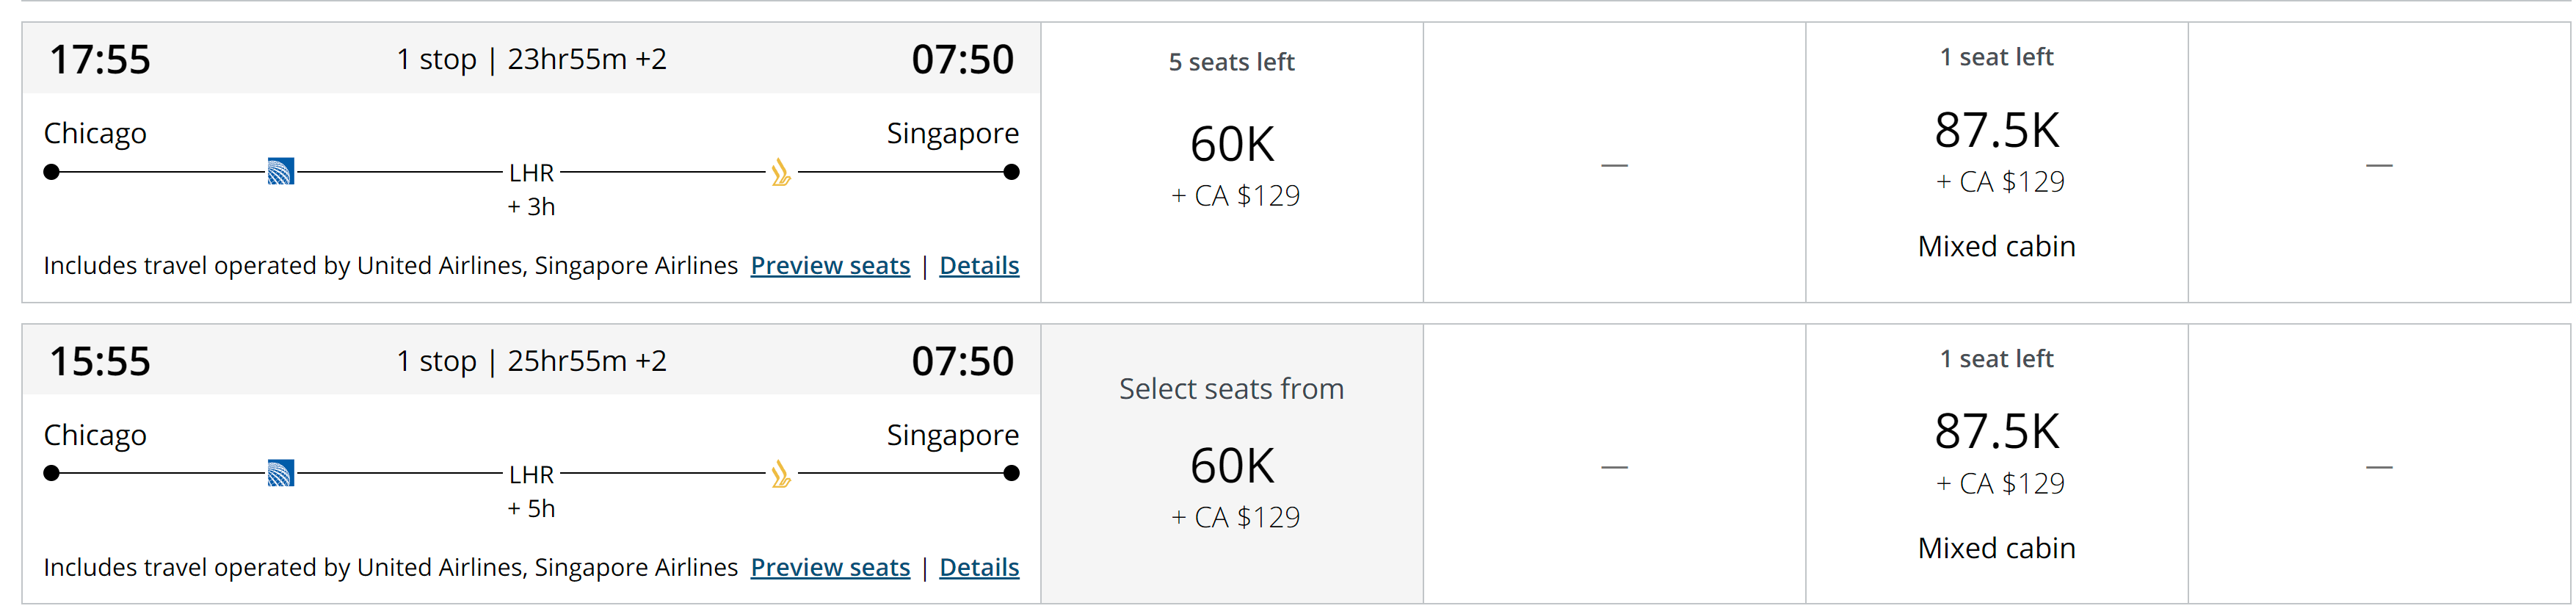
Task: Click Singapore destination dot on 15:55 route
Action: (x=1011, y=473)
